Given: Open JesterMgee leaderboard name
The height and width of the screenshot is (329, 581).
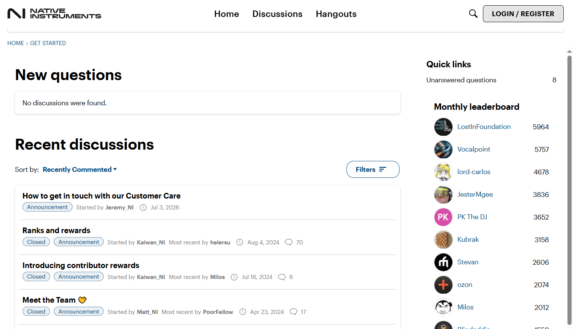Looking at the screenshot, I should coord(475,194).
